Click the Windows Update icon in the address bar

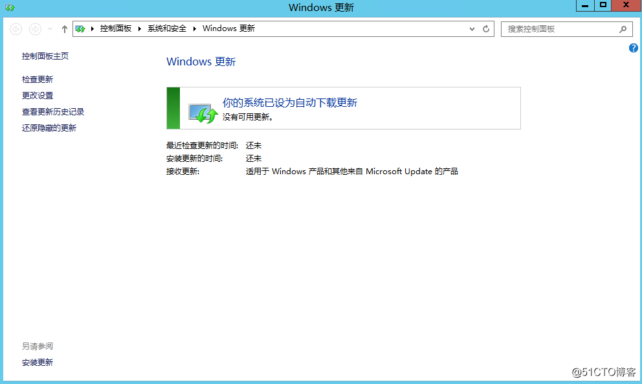coord(80,28)
